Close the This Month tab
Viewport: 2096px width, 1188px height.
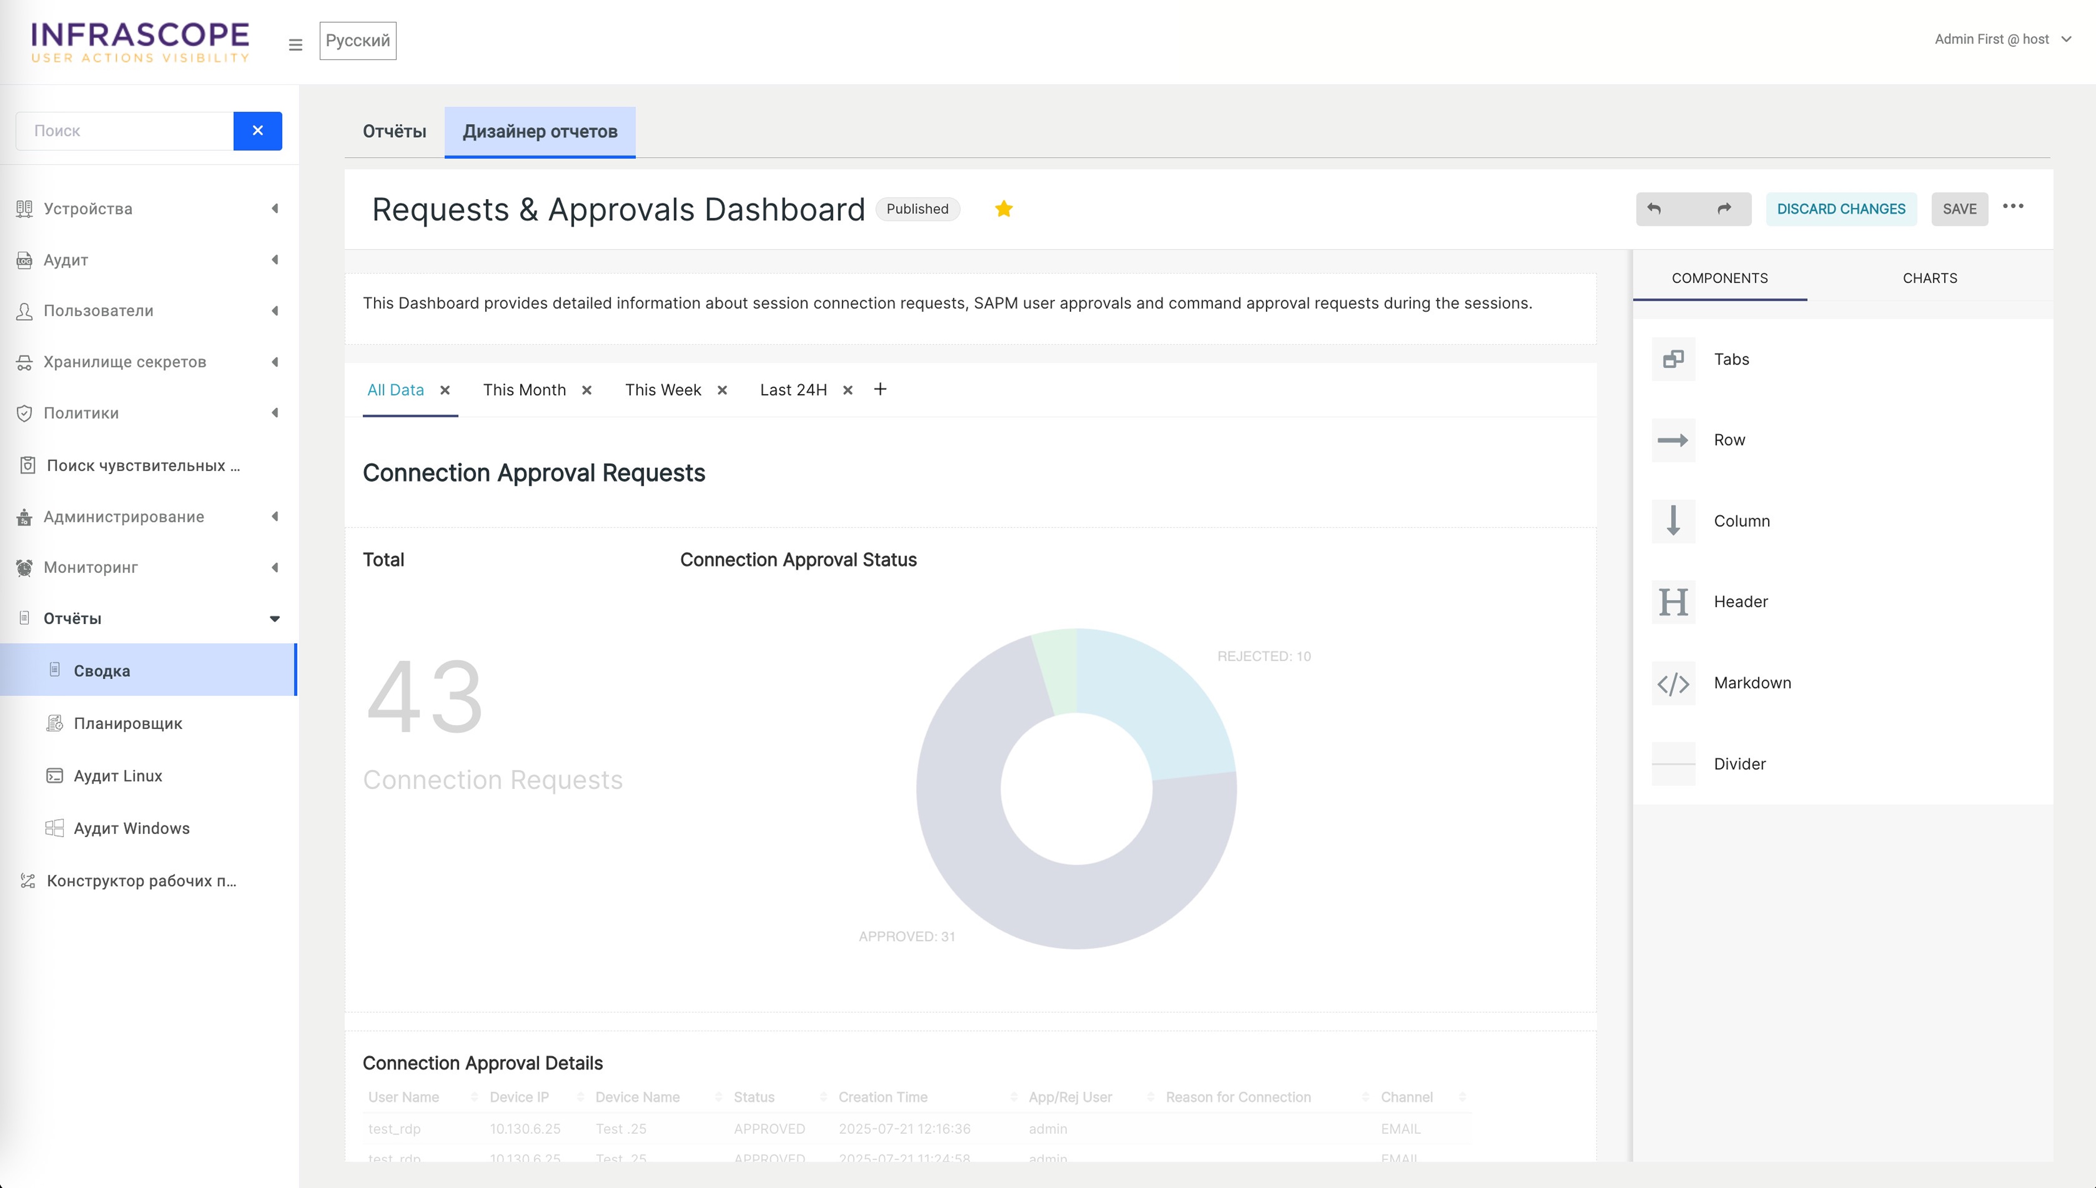(x=587, y=390)
